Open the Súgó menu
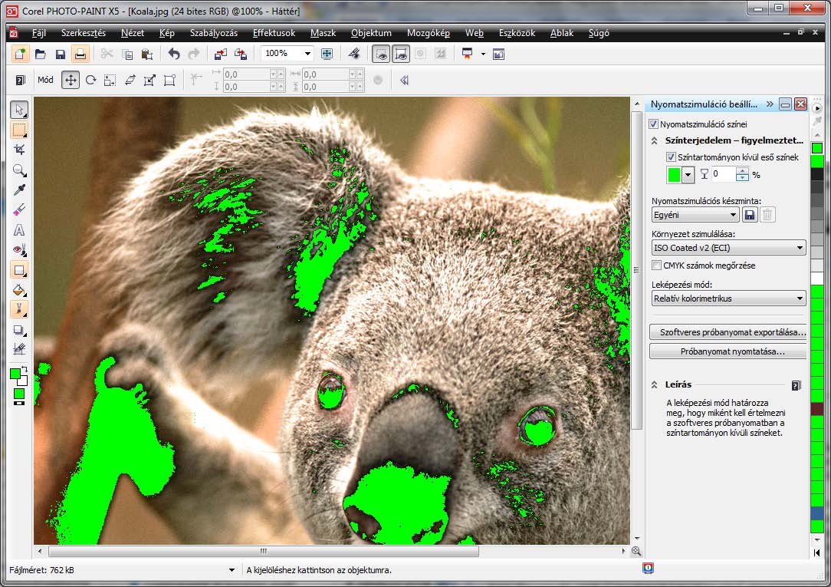This screenshot has width=831, height=587. (599, 33)
